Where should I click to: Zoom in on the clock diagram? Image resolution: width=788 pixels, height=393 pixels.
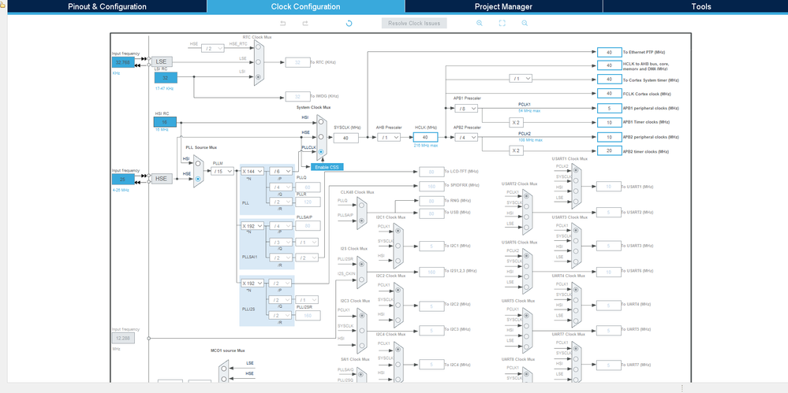(x=480, y=23)
